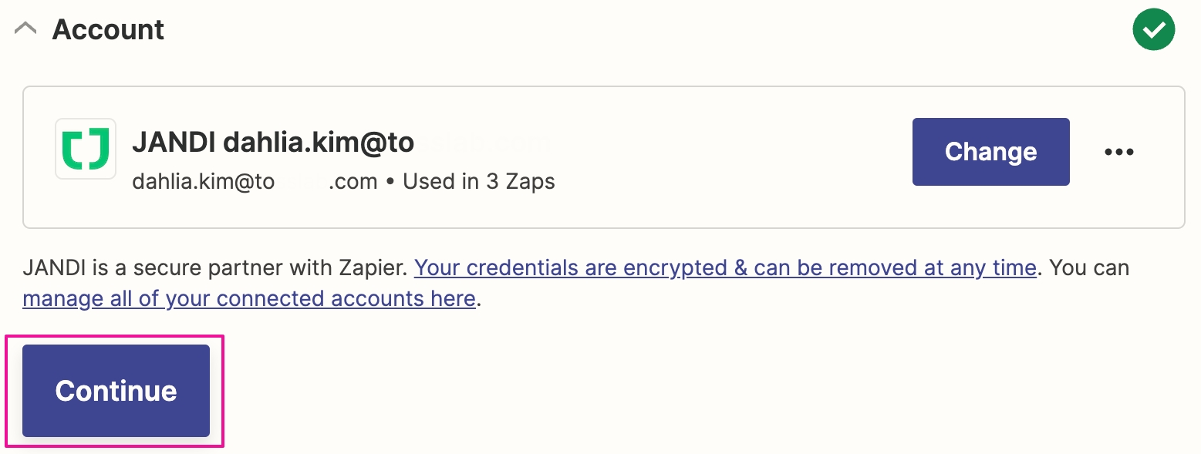Click the word here in manage link
This screenshot has height=454, width=1201.
point(452,298)
